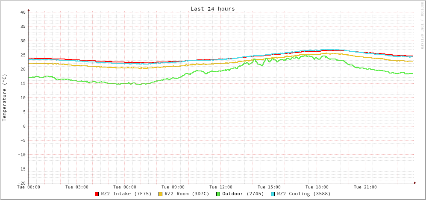Select the legend label 'RZ2 Cooling (3588)'
Screen dimensions: 426x200
(304, 194)
